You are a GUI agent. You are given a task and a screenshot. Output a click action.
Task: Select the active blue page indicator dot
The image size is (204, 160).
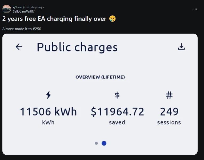(x=104, y=143)
